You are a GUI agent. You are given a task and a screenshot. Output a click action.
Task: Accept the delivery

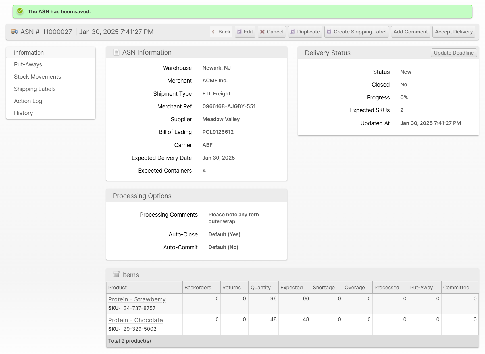tap(453, 32)
